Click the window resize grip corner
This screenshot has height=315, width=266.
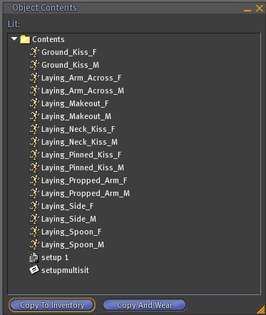pyautogui.click(x=261, y=310)
